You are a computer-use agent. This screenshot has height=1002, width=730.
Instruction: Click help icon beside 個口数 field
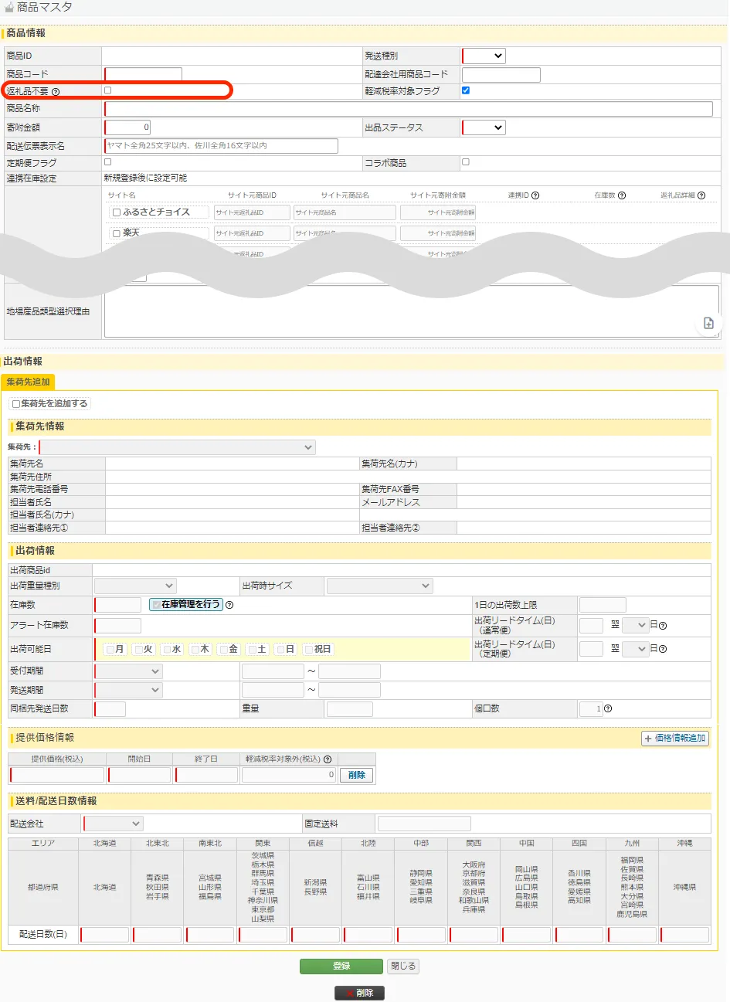tap(608, 708)
